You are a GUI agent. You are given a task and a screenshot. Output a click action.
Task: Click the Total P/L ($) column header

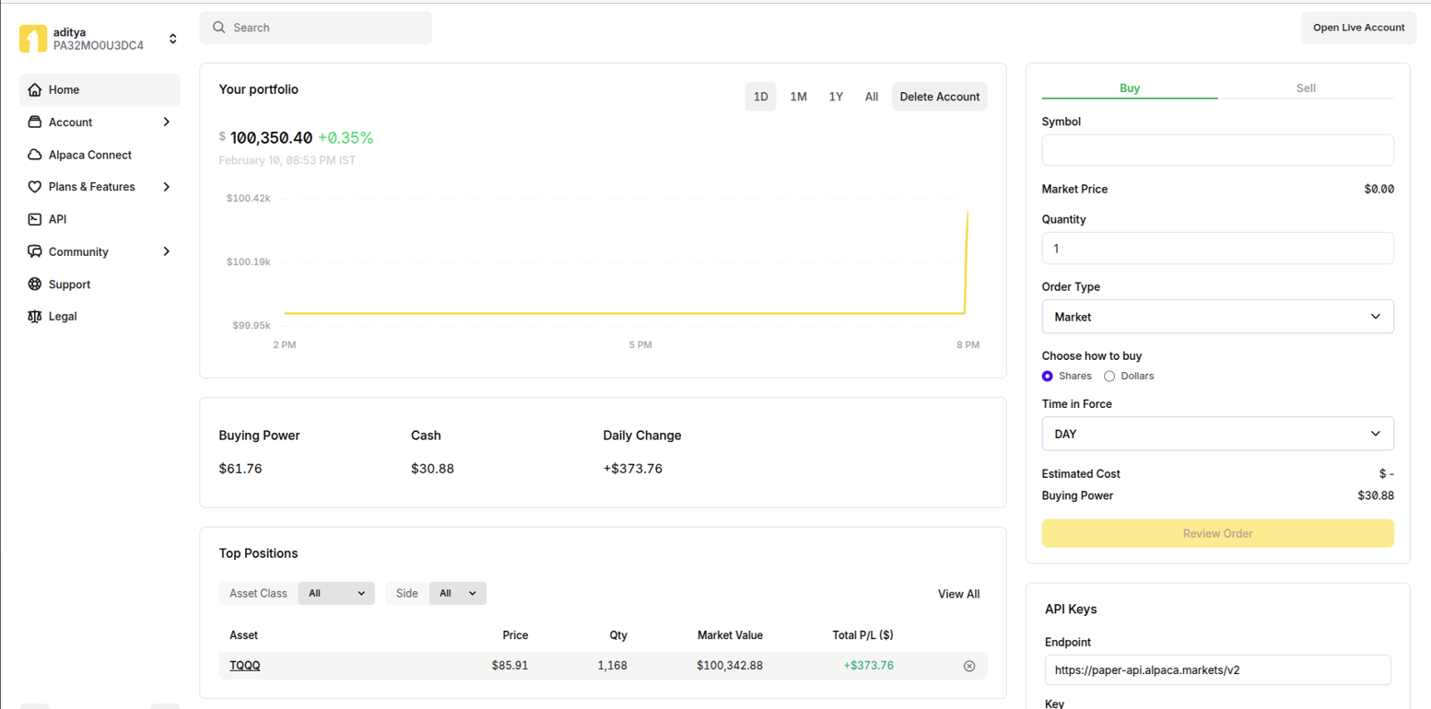[861, 635]
